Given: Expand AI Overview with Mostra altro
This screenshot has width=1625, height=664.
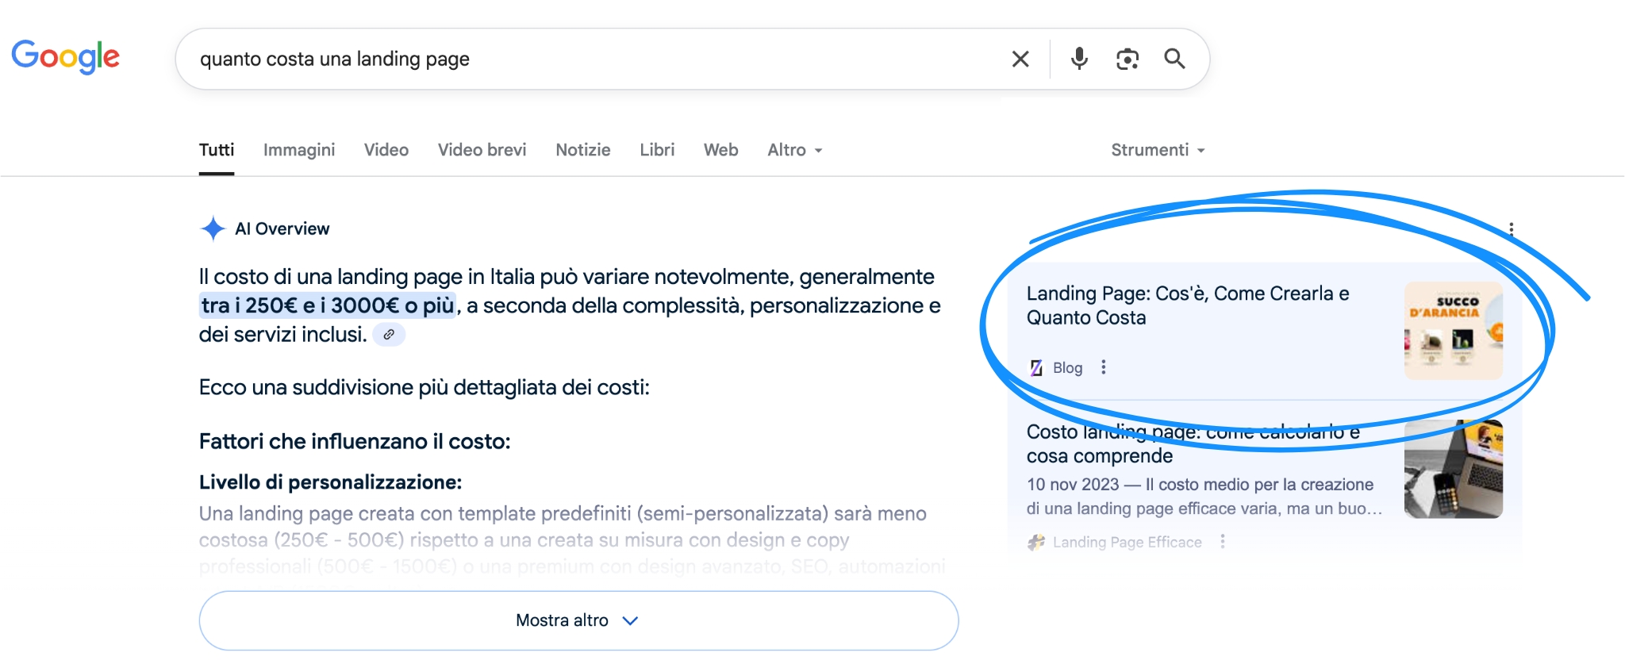Looking at the screenshot, I should 578,620.
